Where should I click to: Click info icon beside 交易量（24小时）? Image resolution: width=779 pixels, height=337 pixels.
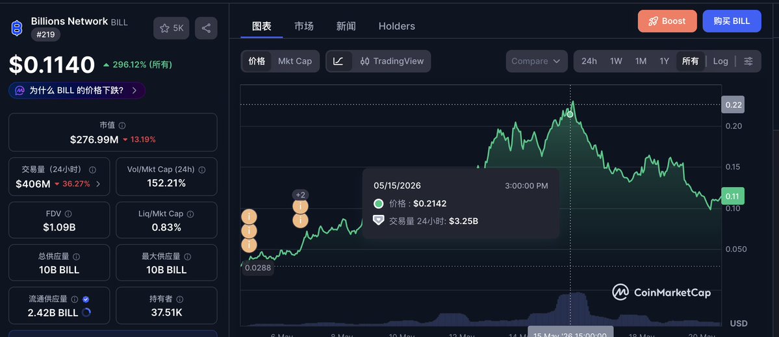click(x=92, y=169)
